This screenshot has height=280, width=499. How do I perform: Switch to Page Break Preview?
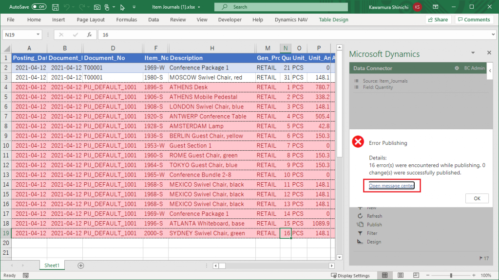(x=416, y=275)
